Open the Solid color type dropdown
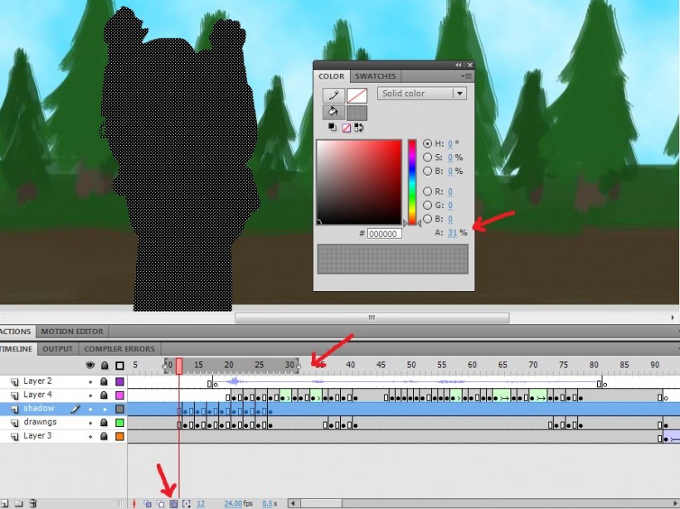This screenshot has height=509, width=680. tap(422, 94)
